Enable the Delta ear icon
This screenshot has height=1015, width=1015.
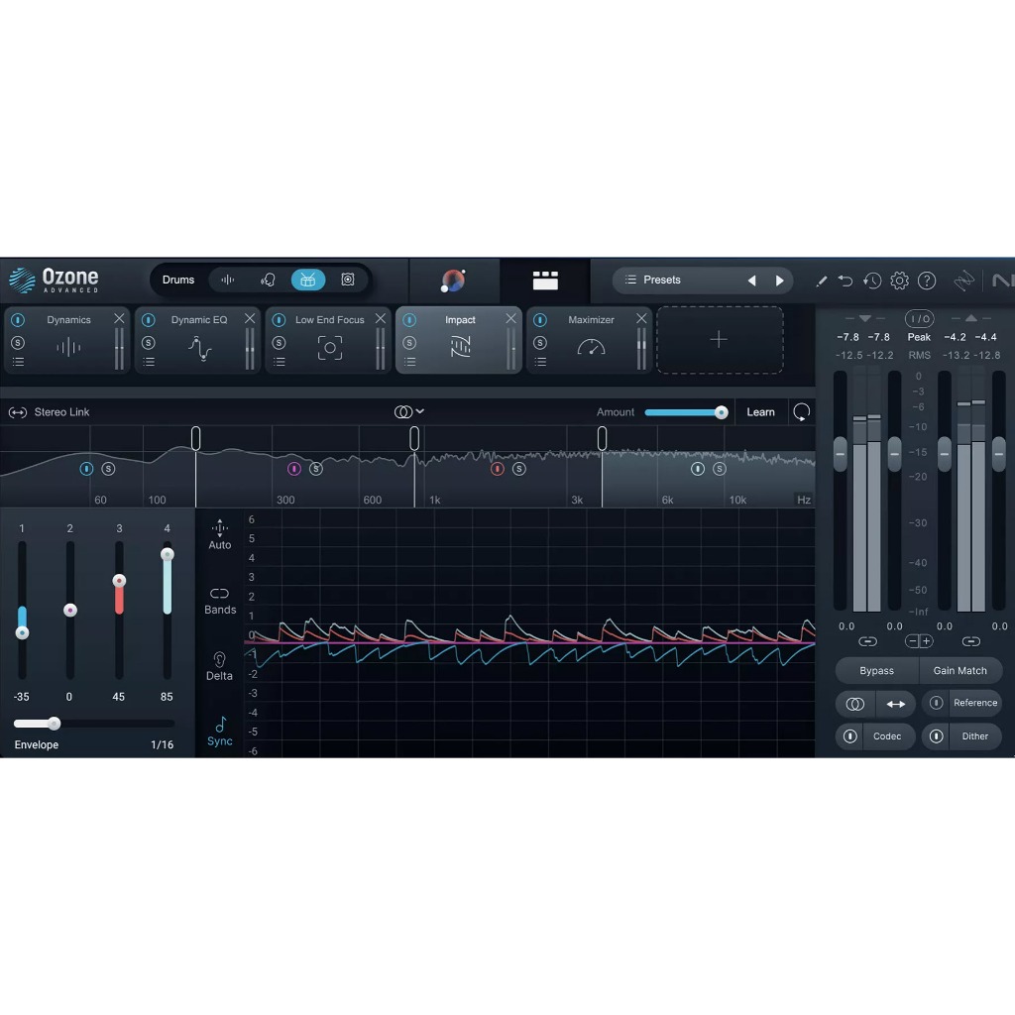(x=219, y=666)
